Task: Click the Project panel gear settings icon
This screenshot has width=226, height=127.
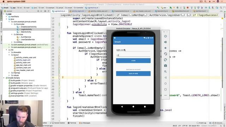Action: [x=45, y=11]
